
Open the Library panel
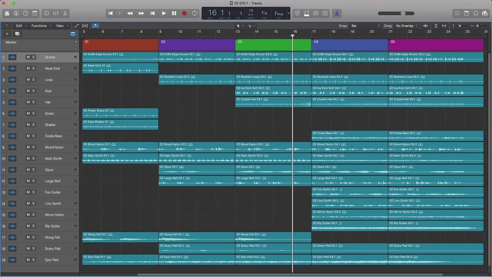pos(7,13)
